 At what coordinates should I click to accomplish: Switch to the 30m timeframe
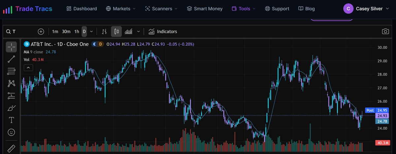(66, 32)
